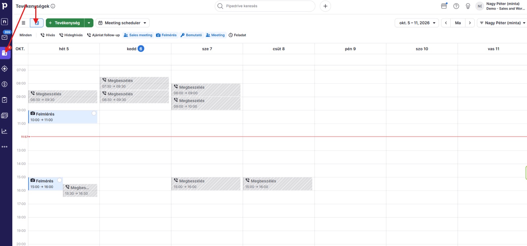Mark Felmérés 10:00 activity as done
Screen dimensions: 527x246
(x=94, y=113)
